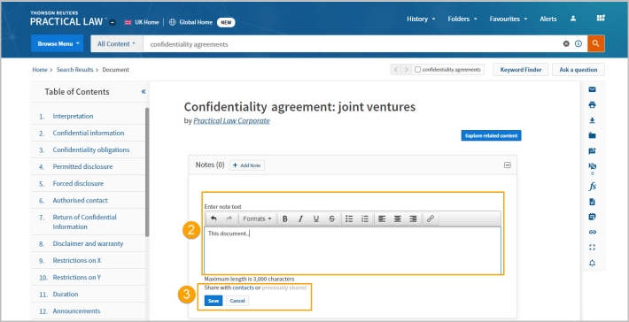
Task: Open the Folders menu
Action: 462,19
